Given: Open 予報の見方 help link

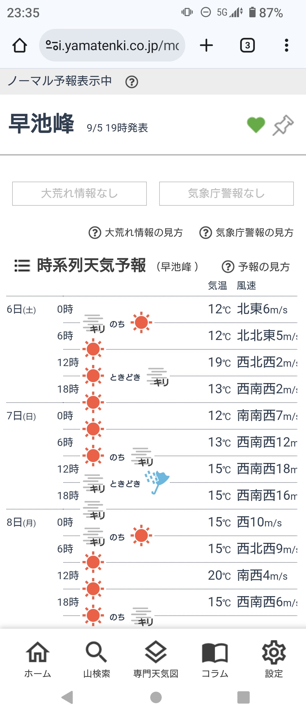Looking at the screenshot, I should [x=256, y=267].
